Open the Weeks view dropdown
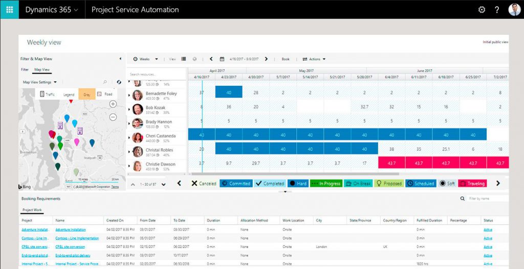Image resolution: width=524 pixels, height=269 pixels. pos(146,59)
